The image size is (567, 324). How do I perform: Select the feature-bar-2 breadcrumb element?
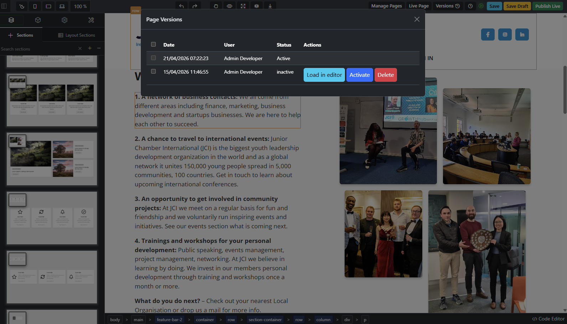[x=170, y=320]
